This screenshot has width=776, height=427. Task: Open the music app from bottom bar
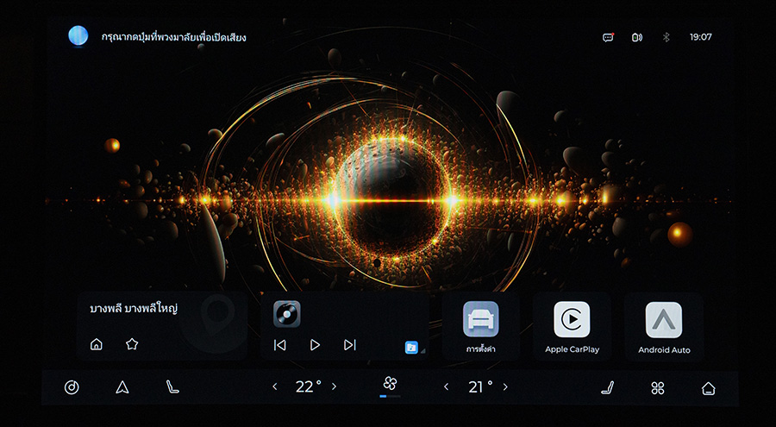[72, 387]
